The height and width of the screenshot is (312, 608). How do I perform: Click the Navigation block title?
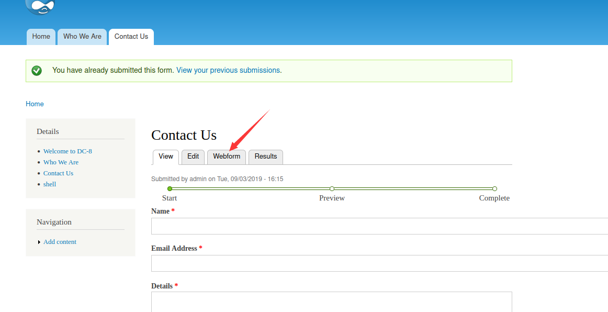(54, 222)
